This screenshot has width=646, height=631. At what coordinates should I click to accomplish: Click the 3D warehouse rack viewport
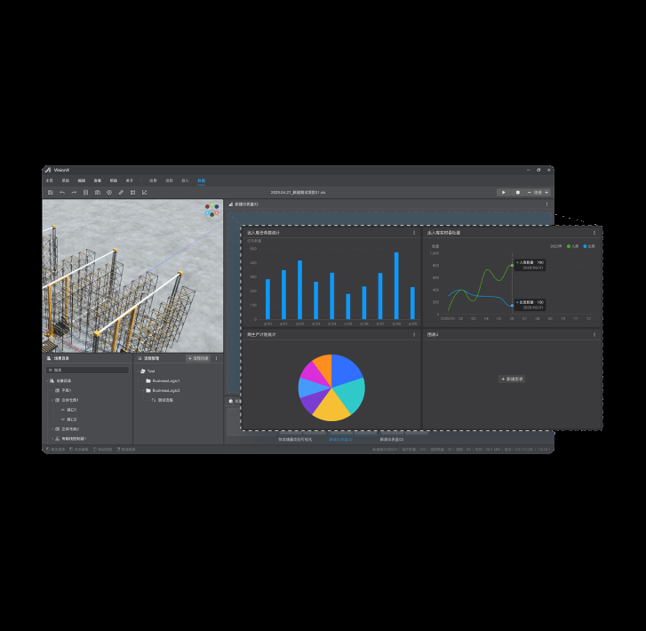click(x=132, y=276)
